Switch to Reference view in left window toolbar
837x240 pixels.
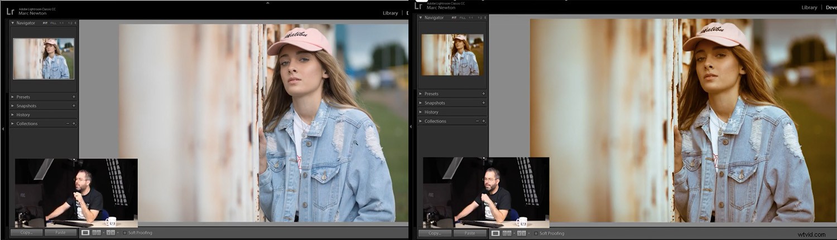(96, 232)
